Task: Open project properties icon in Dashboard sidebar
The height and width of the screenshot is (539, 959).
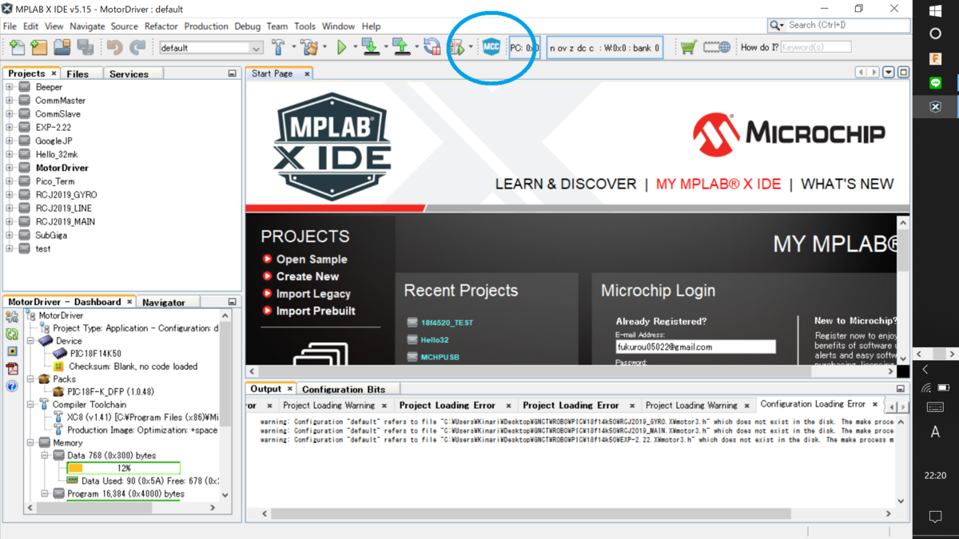Action: tap(12, 317)
